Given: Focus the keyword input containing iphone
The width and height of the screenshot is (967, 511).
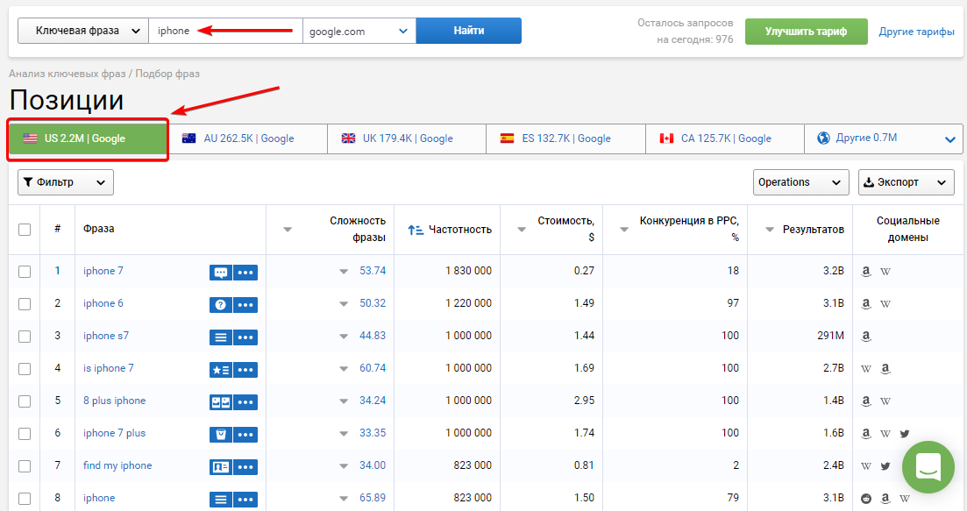Looking at the screenshot, I should click(x=225, y=31).
